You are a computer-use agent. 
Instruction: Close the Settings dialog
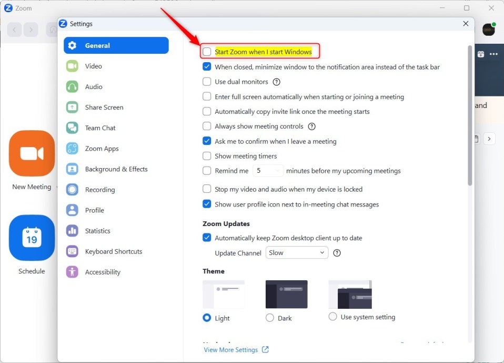pos(466,24)
